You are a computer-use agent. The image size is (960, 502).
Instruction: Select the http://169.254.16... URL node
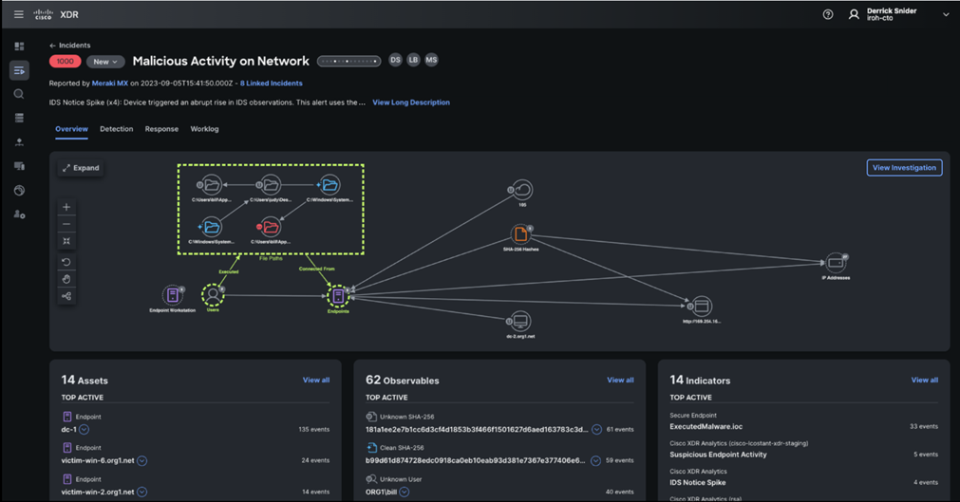click(x=702, y=307)
